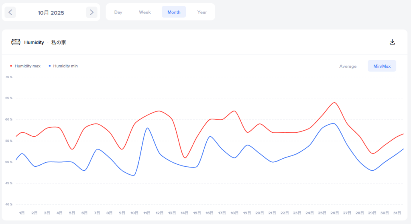This screenshot has width=411, height=224.
Task: Open the Year view tab
Action: tap(202, 12)
